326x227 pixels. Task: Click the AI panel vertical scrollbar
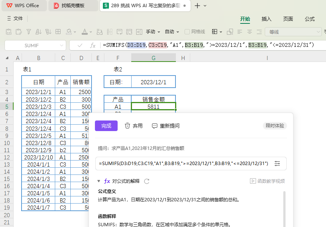coord(284,209)
